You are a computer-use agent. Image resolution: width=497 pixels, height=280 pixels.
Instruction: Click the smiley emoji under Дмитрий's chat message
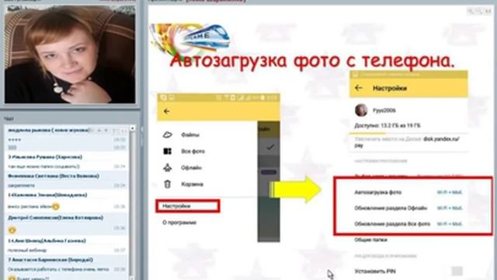(x=12, y=230)
